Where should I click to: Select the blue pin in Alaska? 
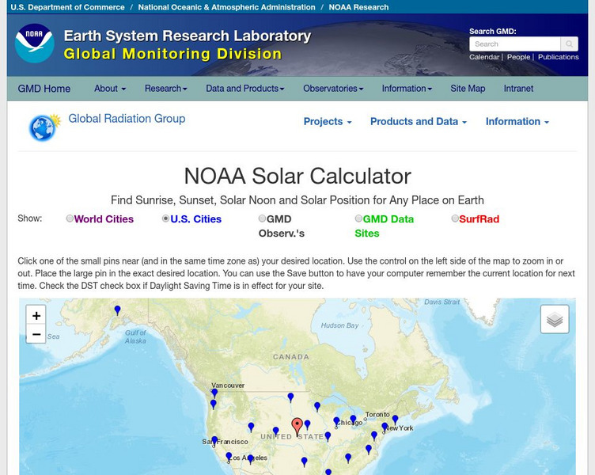point(117,310)
